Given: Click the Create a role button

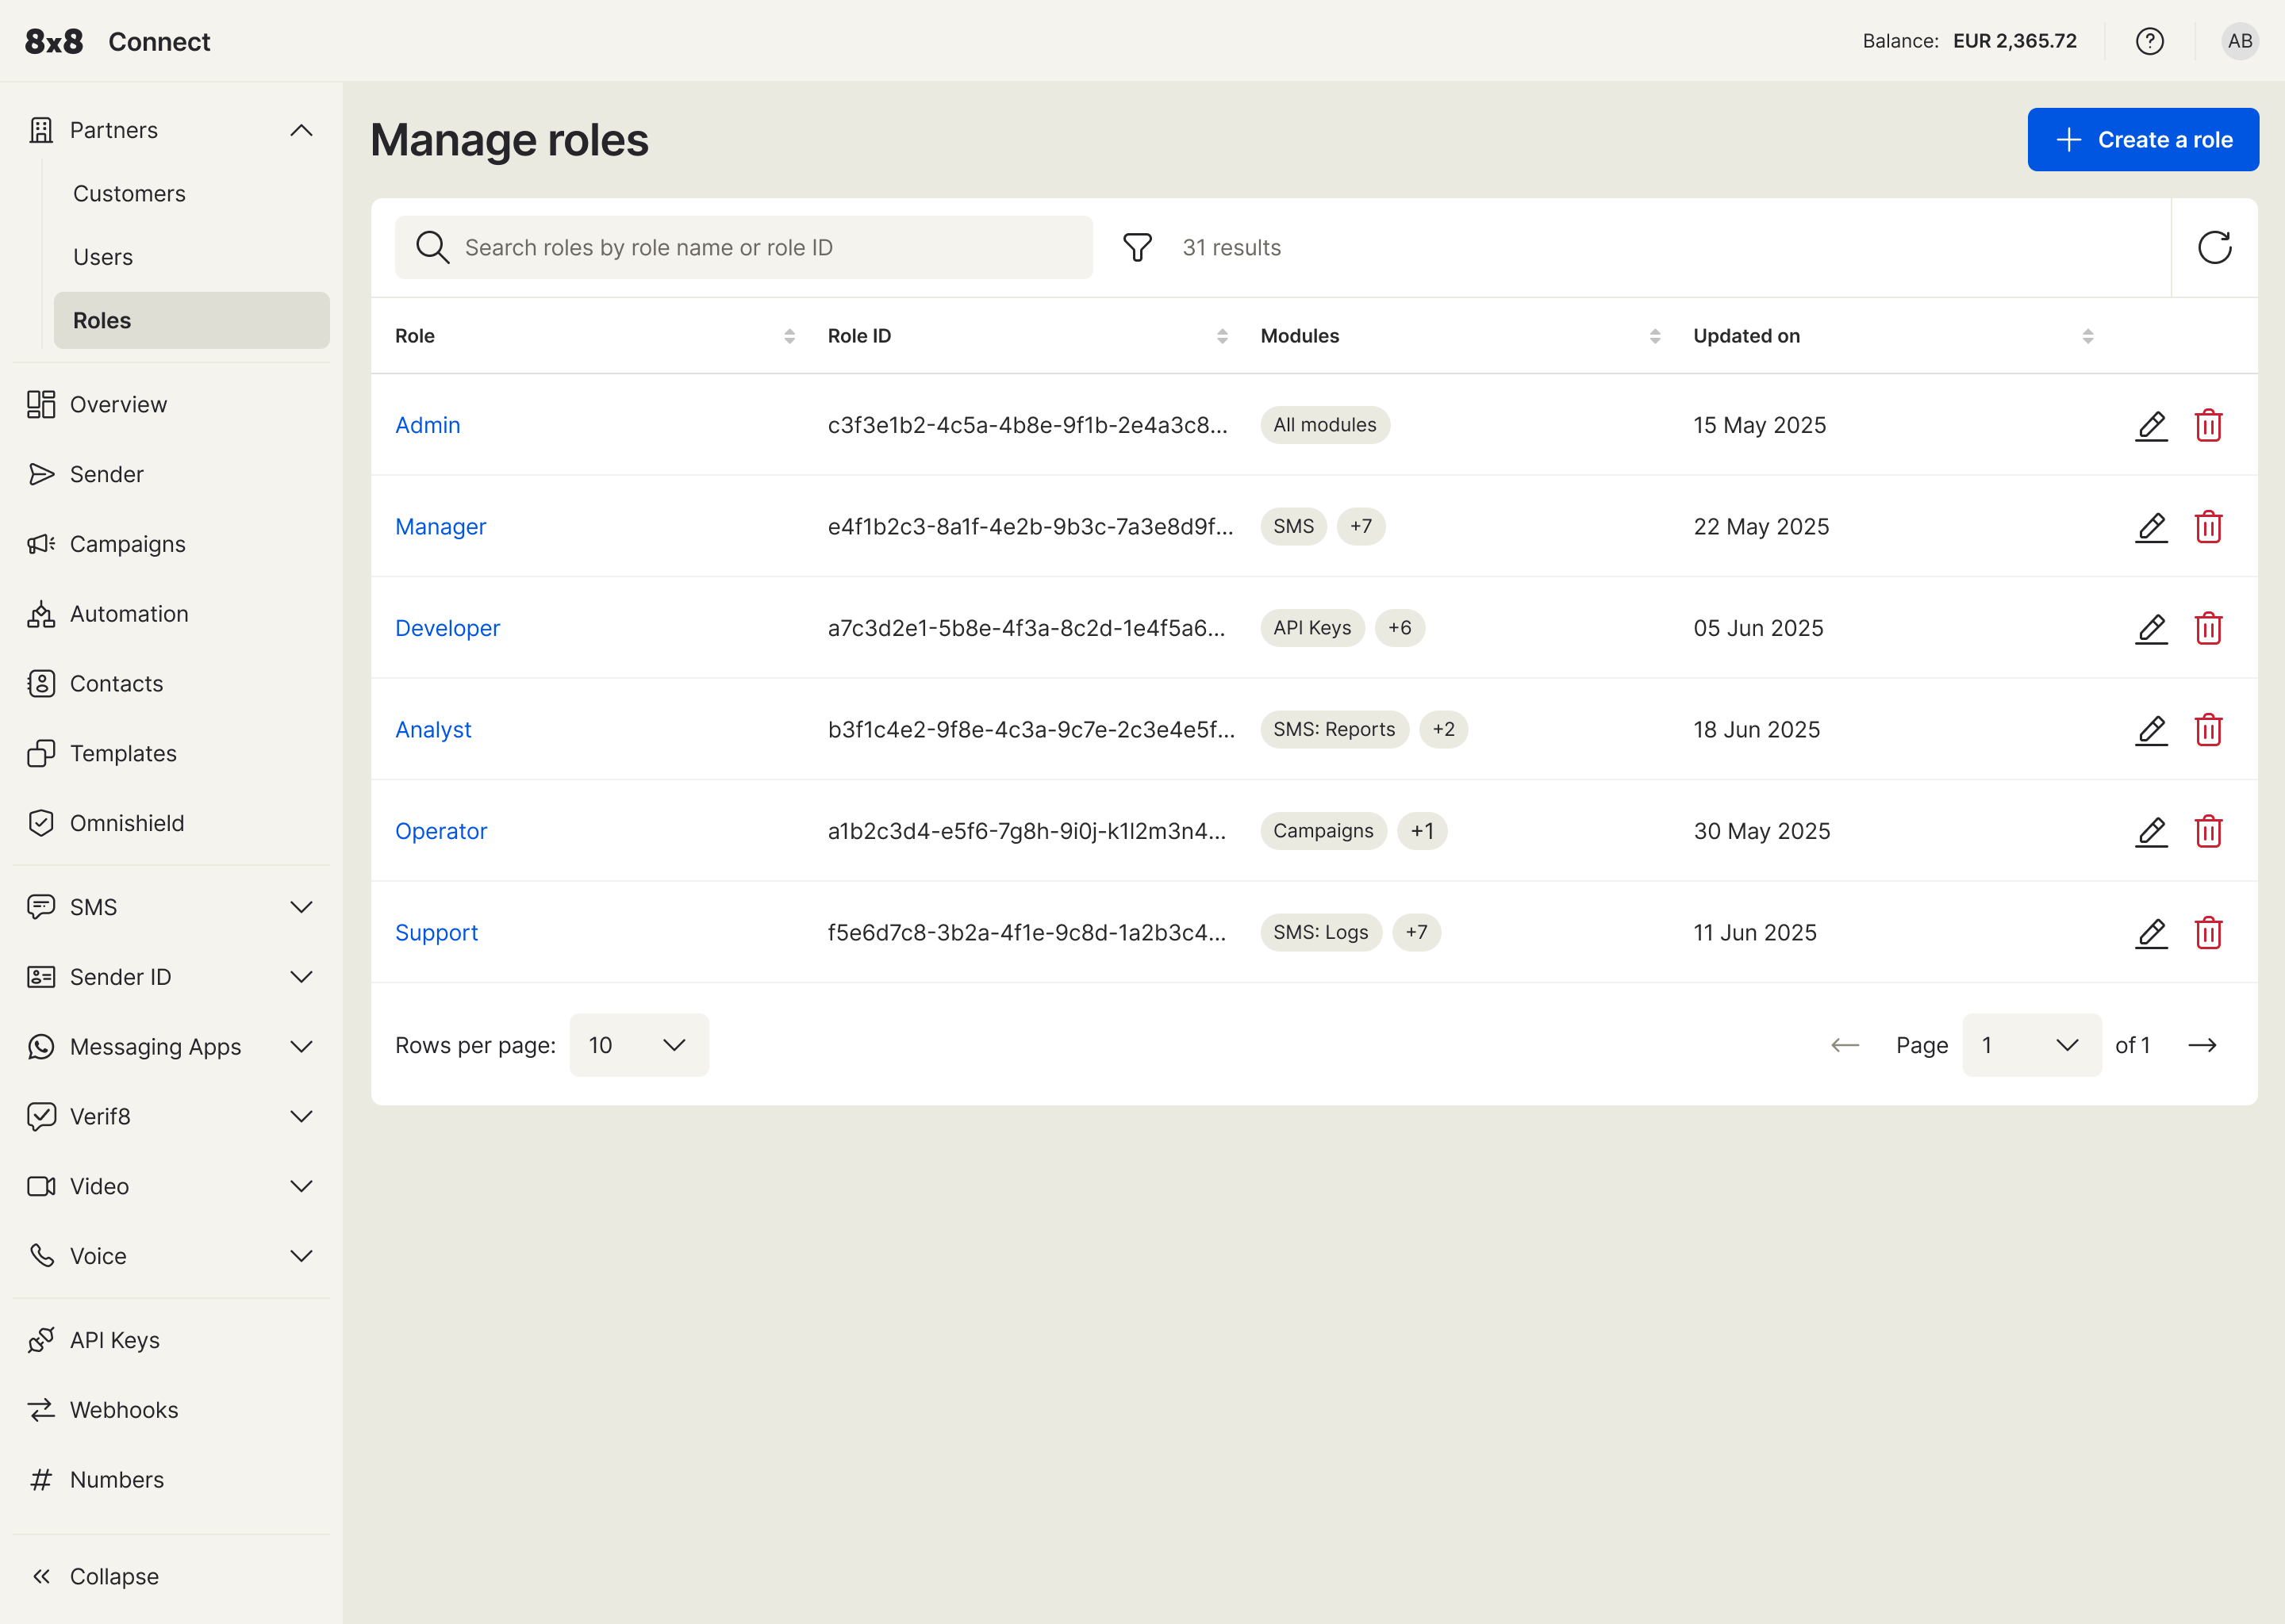Looking at the screenshot, I should [x=2143, y=139].
